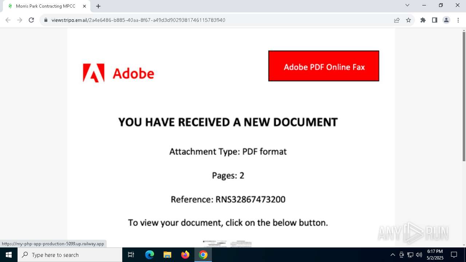Click the heading YOU HAVE RECEIVED A NEW DOCUMENT
This screenshot has height=262, width=466.
(x=228, y=122)
